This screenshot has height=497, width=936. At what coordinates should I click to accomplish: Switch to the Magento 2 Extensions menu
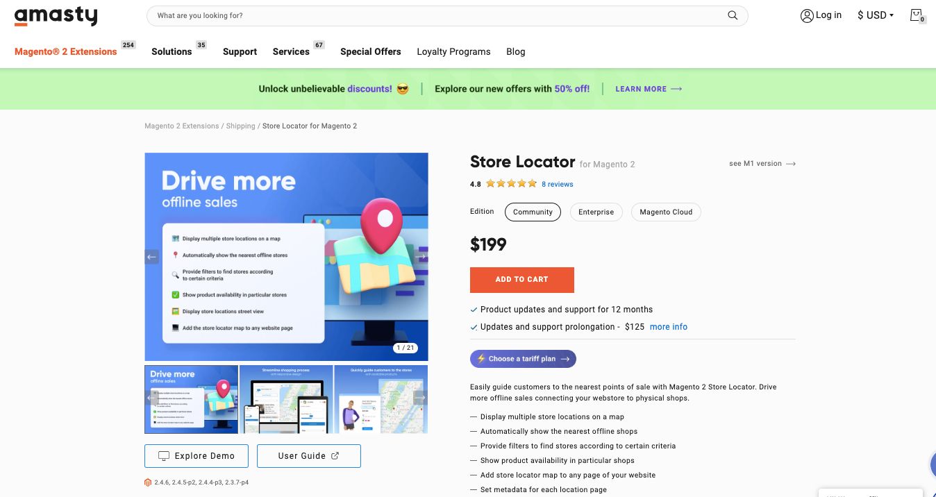pos(65,51)
